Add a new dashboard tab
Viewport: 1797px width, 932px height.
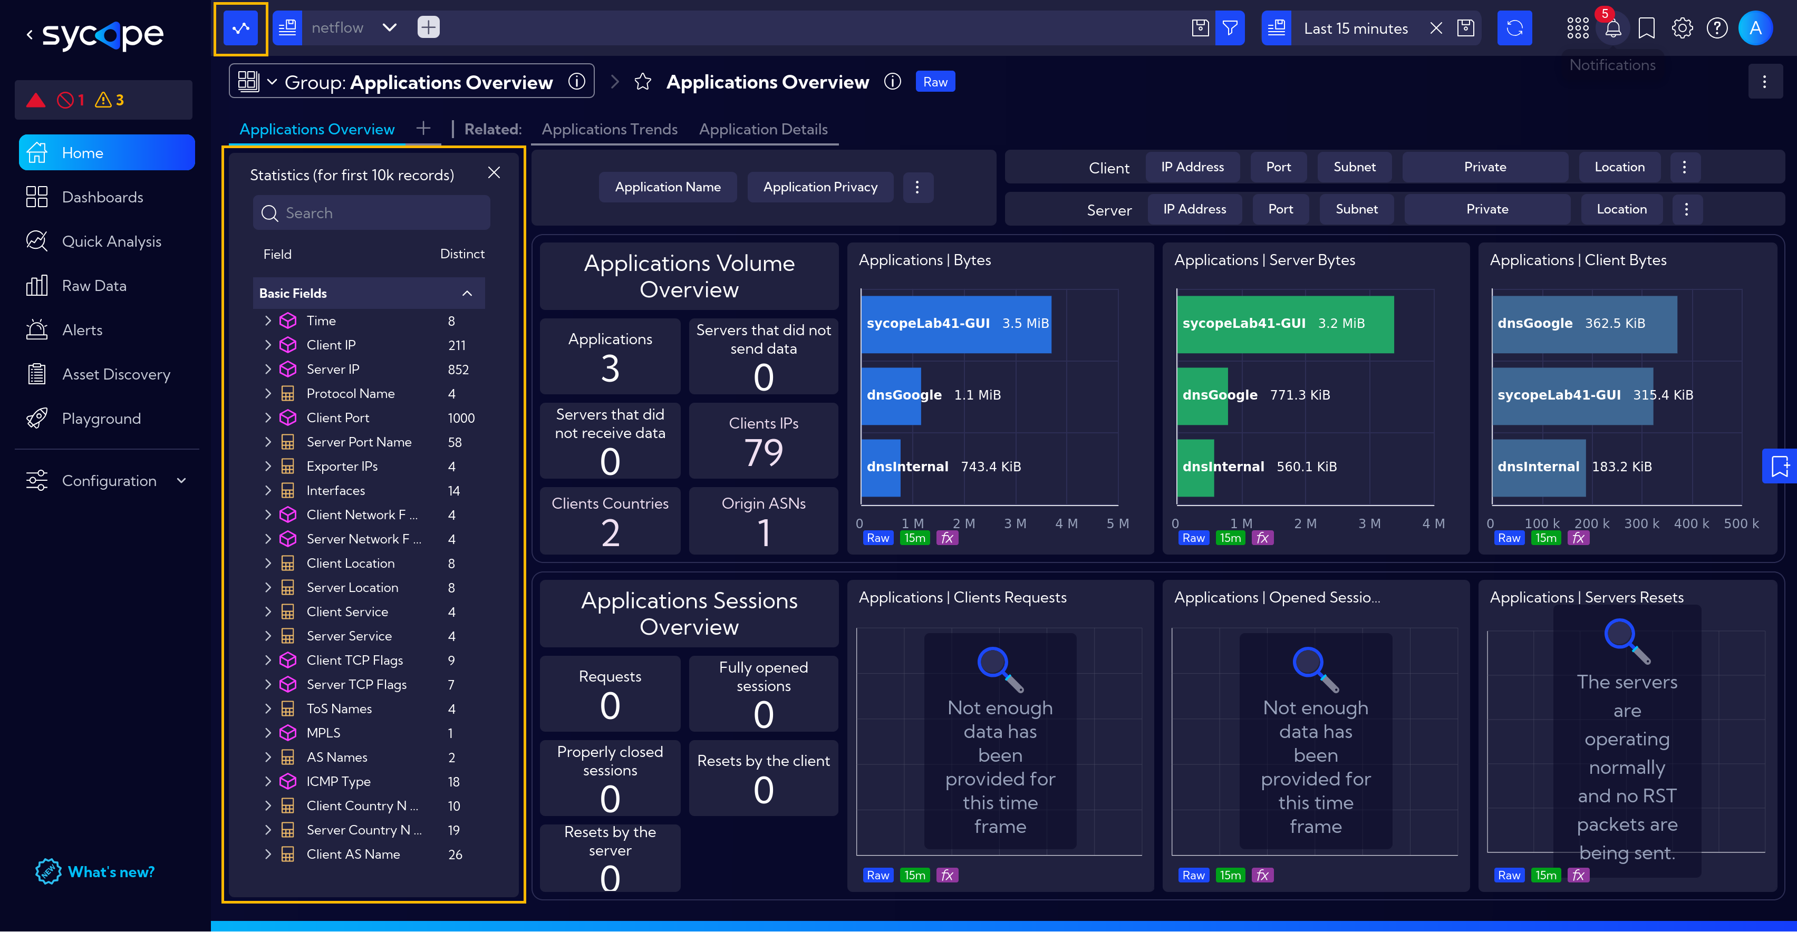[x=423, y=128]
